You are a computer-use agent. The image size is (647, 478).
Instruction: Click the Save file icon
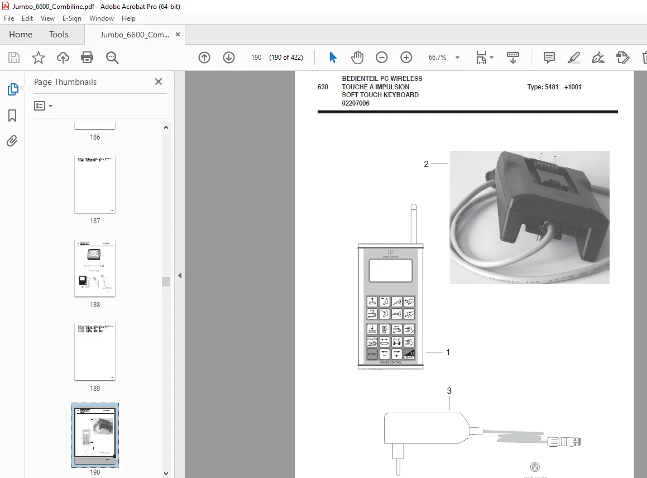[13, 58]
